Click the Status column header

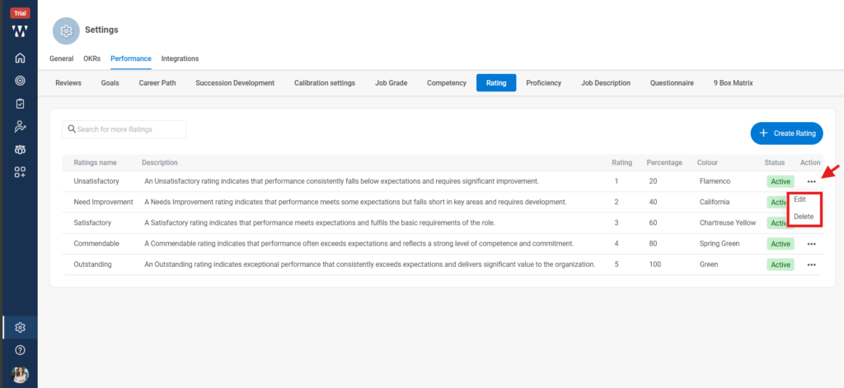775,162
